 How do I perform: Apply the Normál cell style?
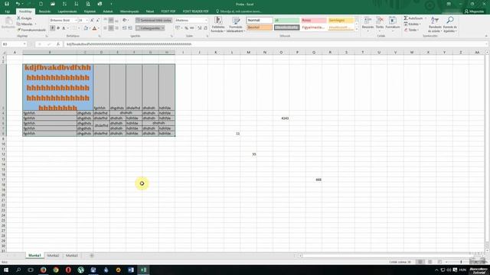pyautogui.click(x=260, y=21)
